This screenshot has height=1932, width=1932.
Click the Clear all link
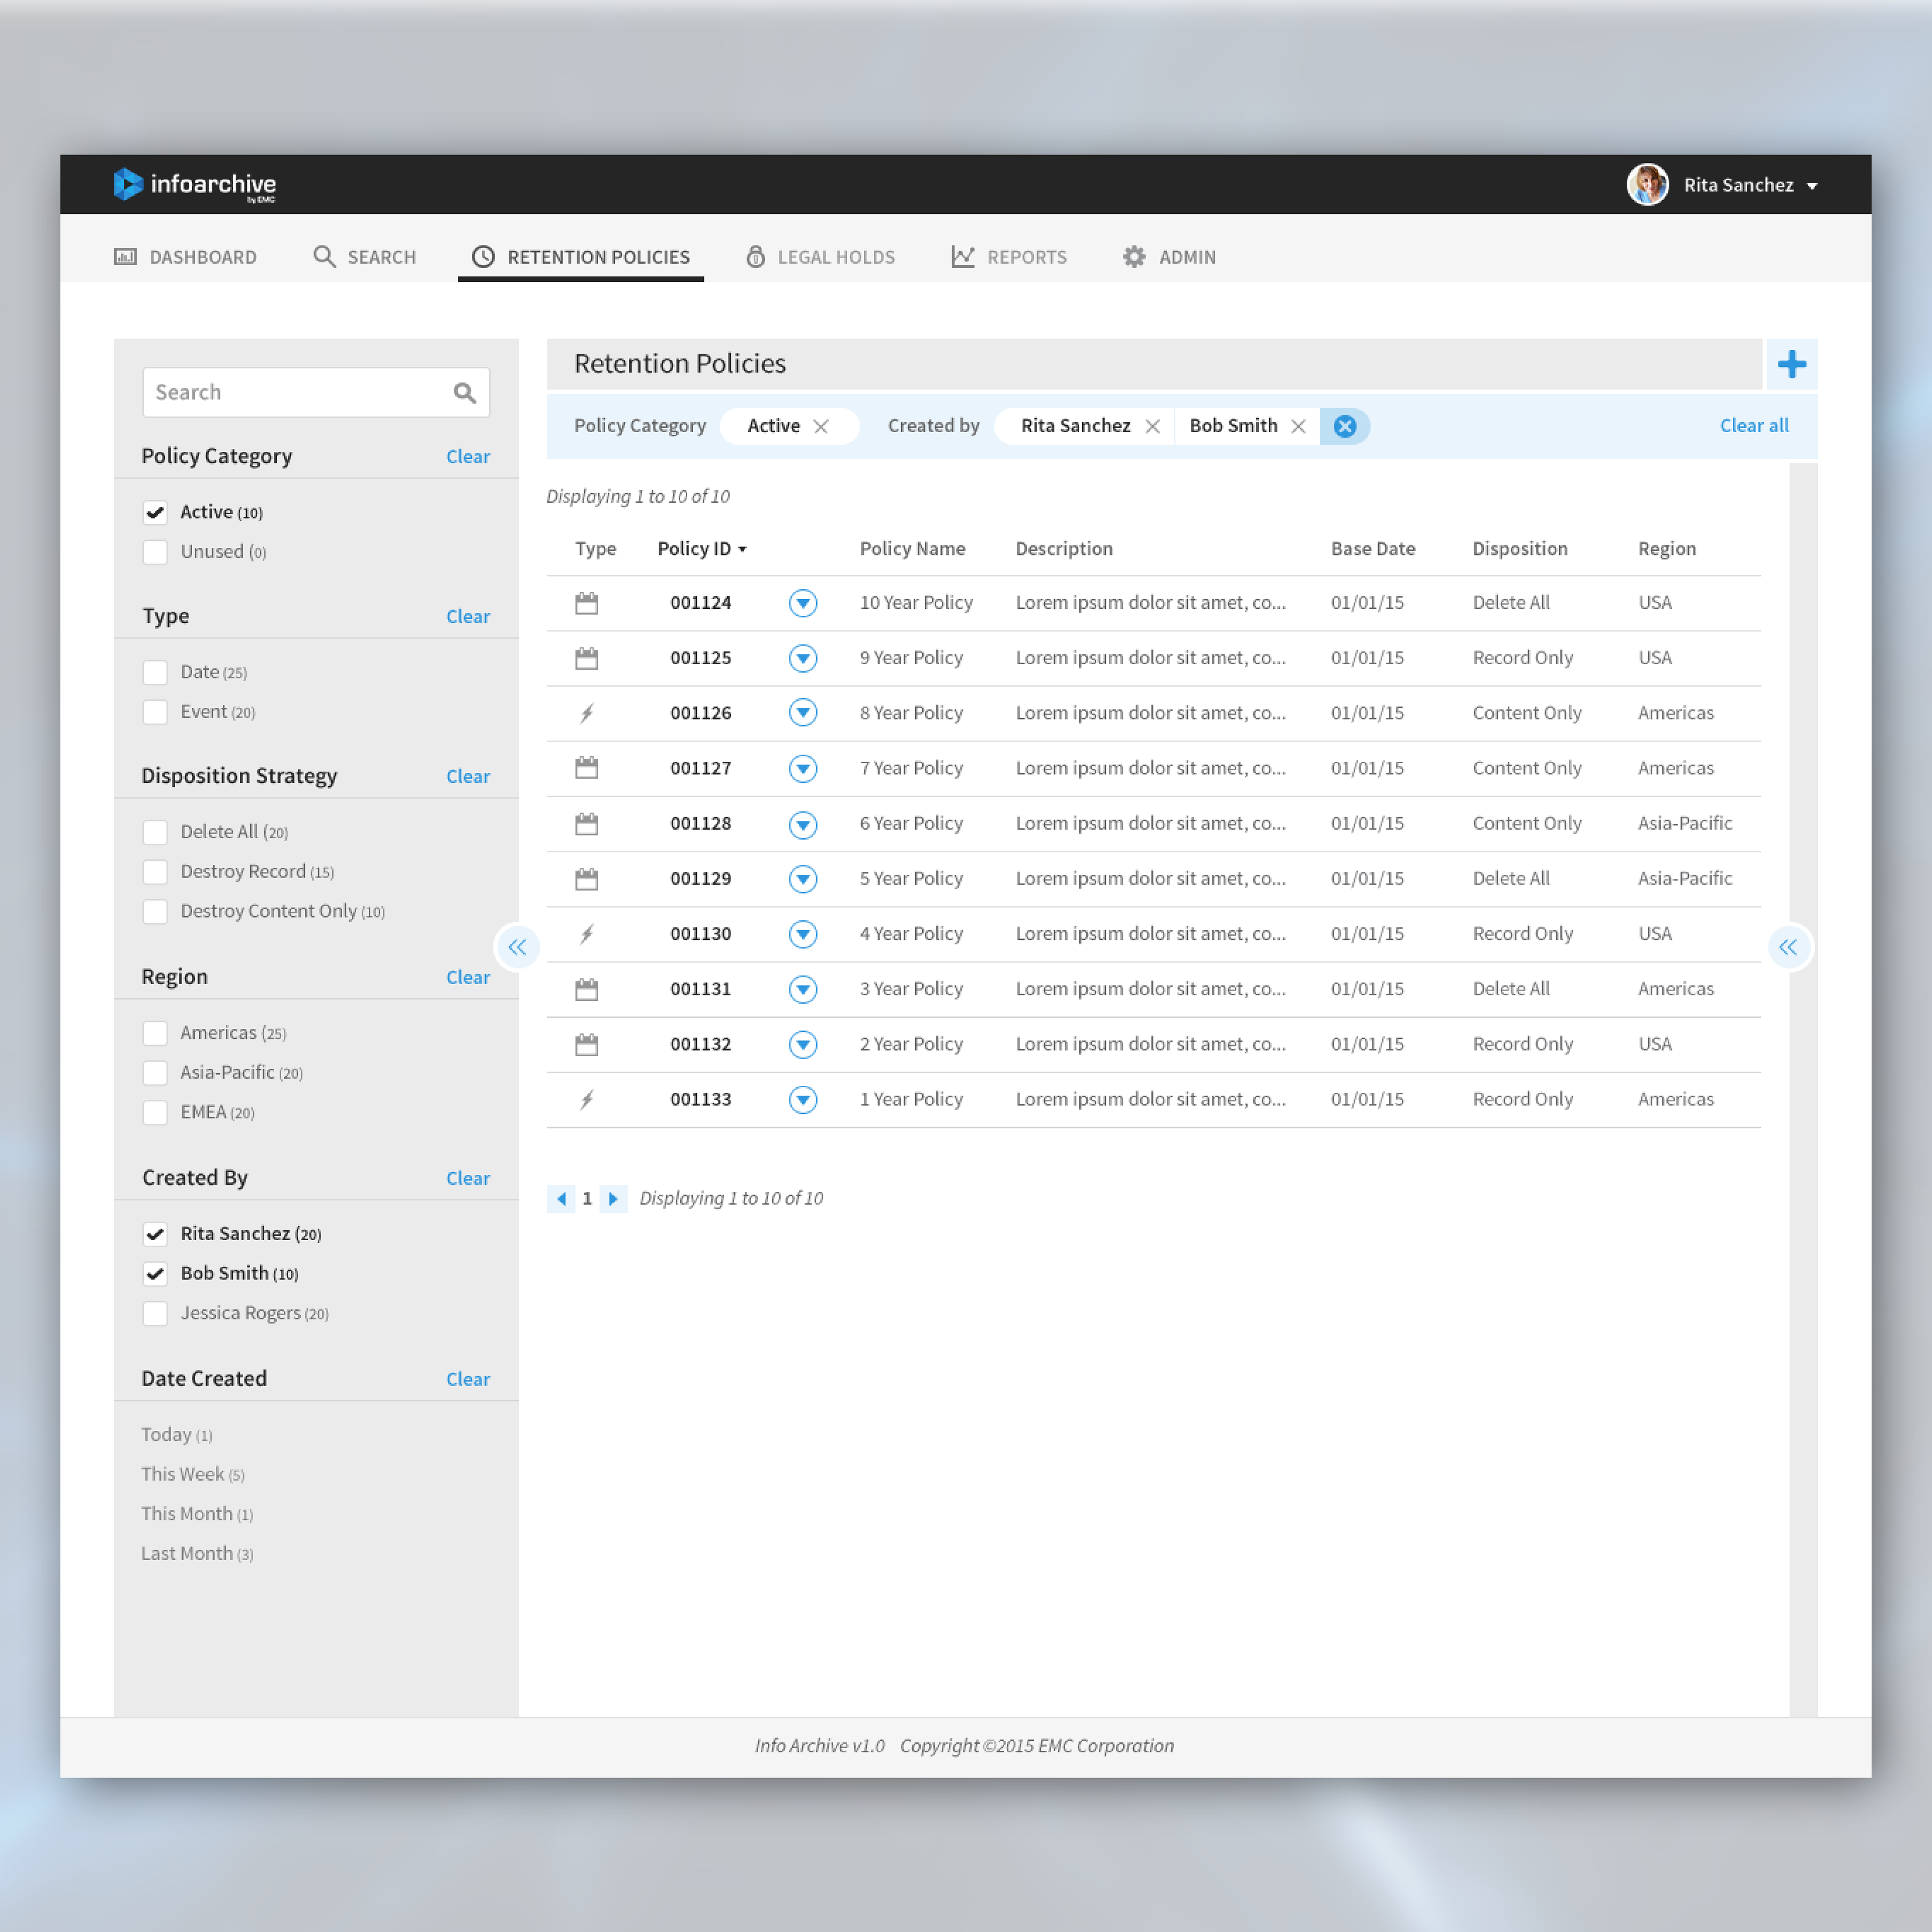(1753, 426)
